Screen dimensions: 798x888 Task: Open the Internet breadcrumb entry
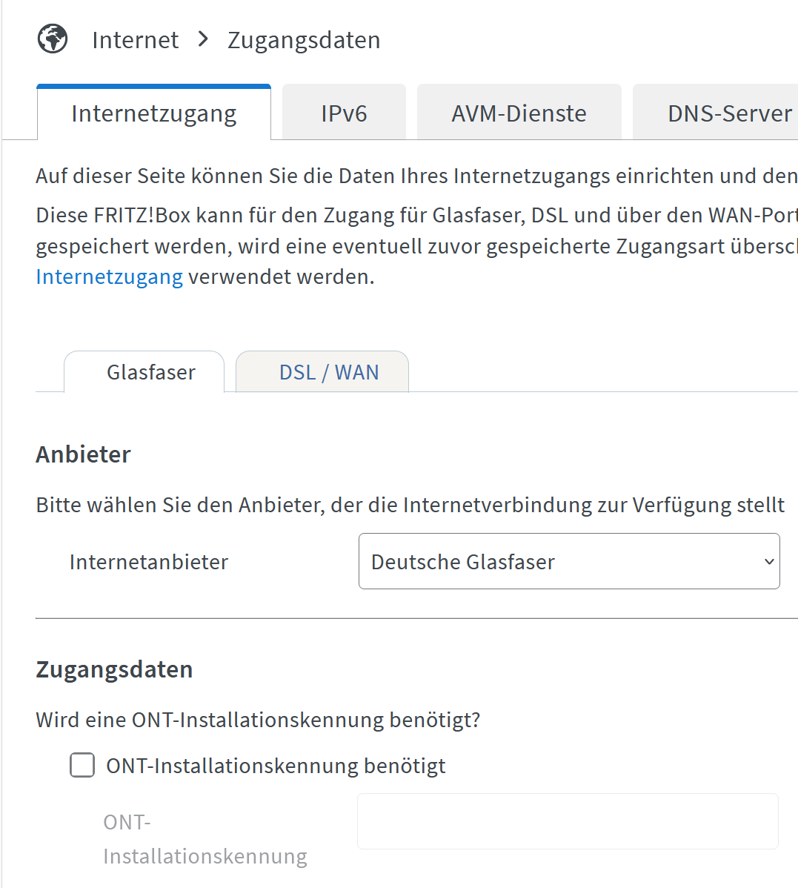pyautogui.click(x=136, y=40)
